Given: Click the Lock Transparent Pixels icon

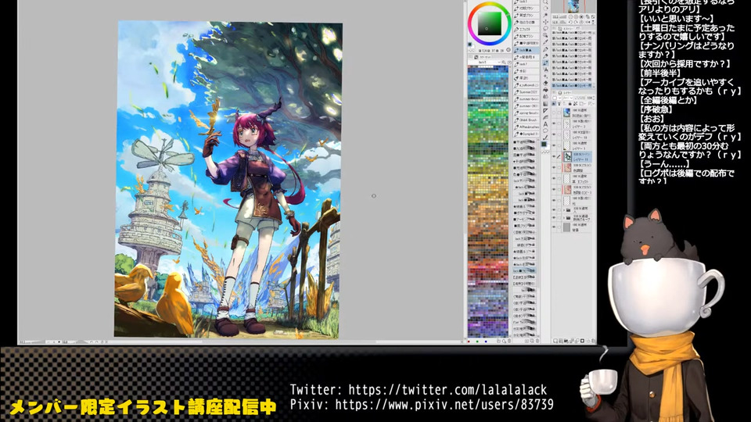Looking at the screenshot, I should click(575, 103).
